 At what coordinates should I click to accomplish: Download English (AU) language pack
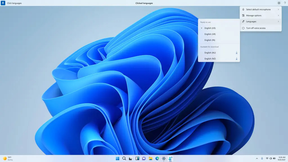pos(237,53)
